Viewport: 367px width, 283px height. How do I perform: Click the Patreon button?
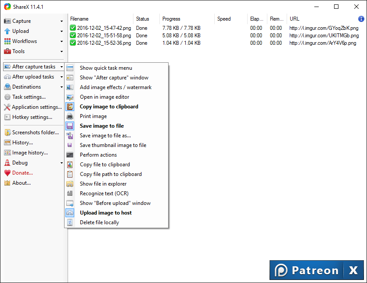point(307,270)
